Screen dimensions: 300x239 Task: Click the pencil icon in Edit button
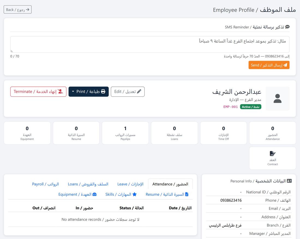(x=139, y=91)
